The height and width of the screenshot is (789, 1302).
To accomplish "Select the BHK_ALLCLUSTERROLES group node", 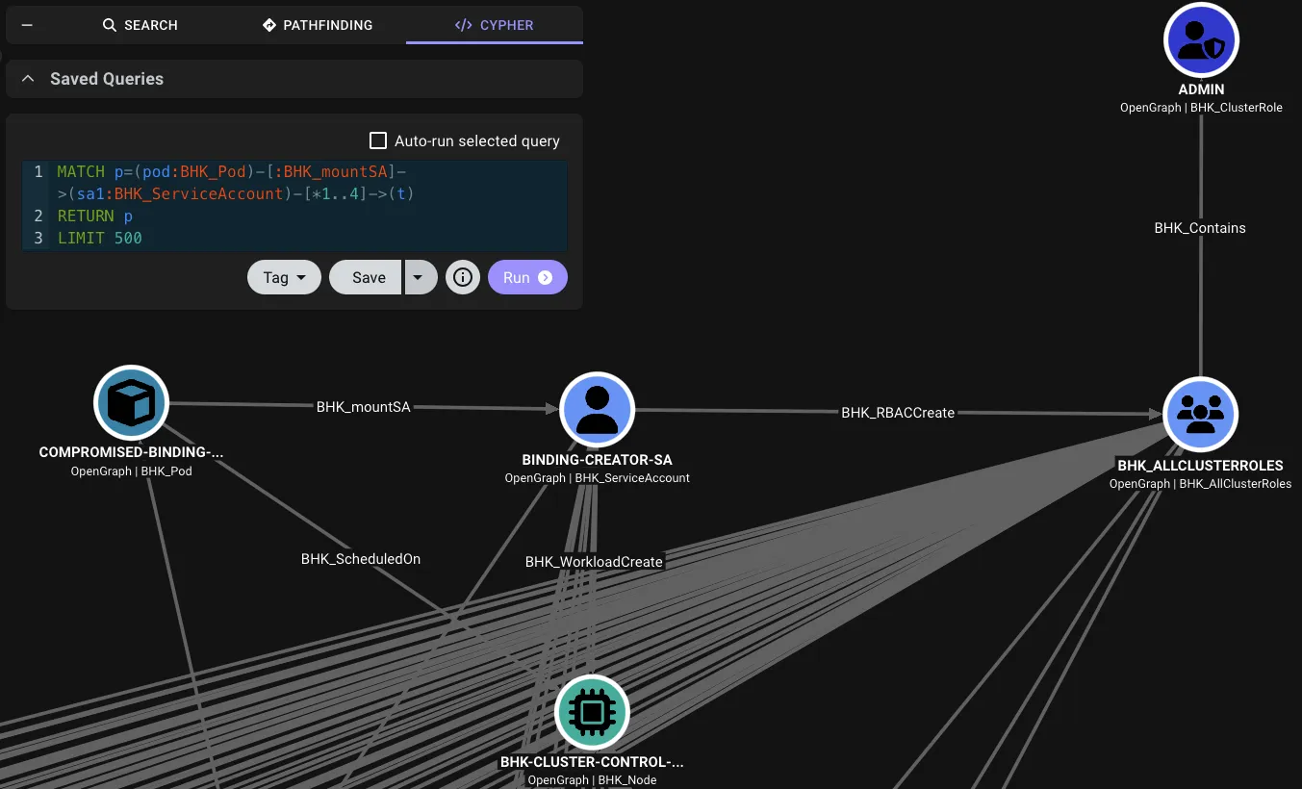I will 1200,415.
